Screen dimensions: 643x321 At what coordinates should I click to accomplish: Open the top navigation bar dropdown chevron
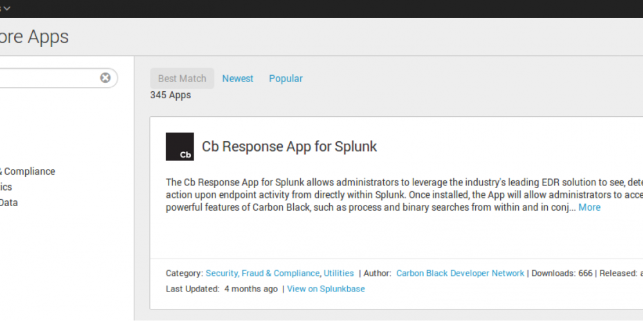coord(7,8)
